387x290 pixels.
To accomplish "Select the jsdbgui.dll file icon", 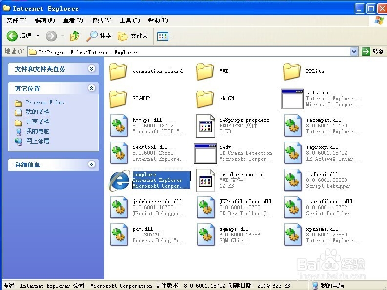I will click(293, 180).
